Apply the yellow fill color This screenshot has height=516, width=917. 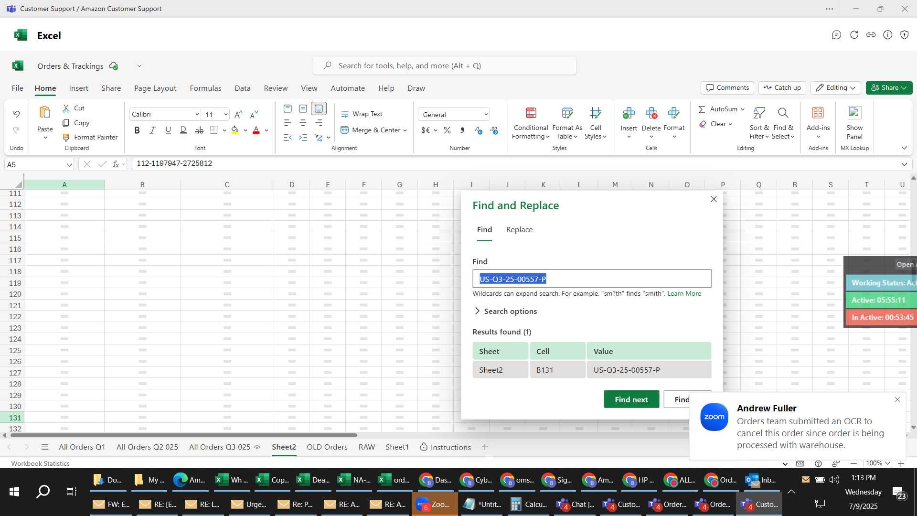pos(235,130)
